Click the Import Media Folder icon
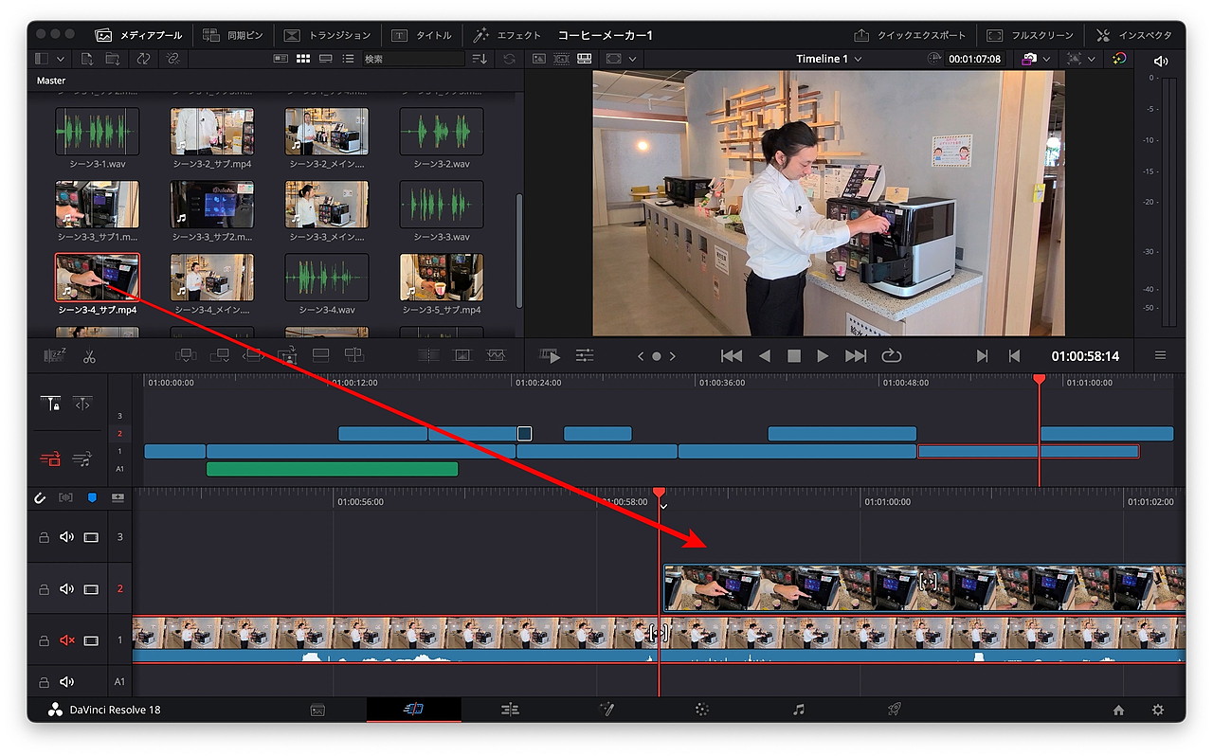This screenshot has width=1213, height=756. 113,59
